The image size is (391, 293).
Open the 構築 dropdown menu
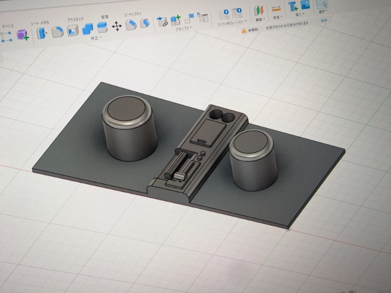point(260,19)
